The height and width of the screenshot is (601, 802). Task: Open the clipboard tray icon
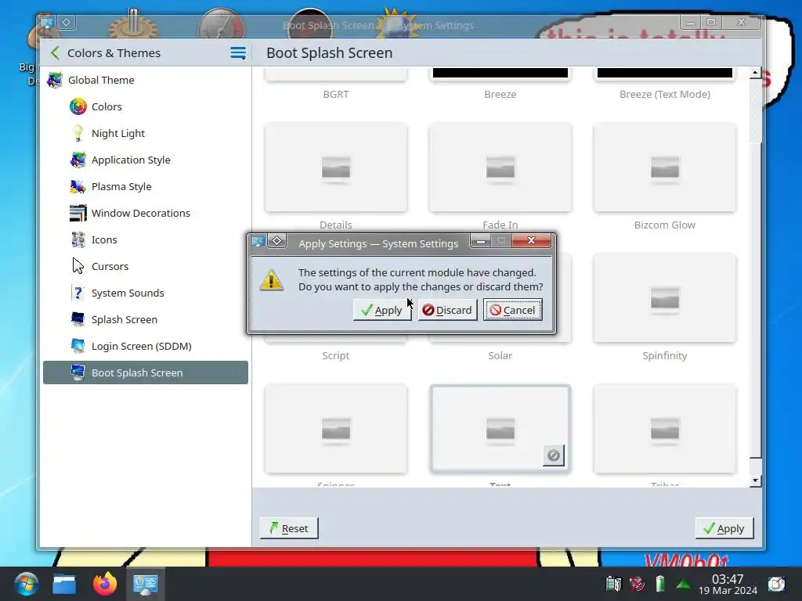[x=613, y=583]
